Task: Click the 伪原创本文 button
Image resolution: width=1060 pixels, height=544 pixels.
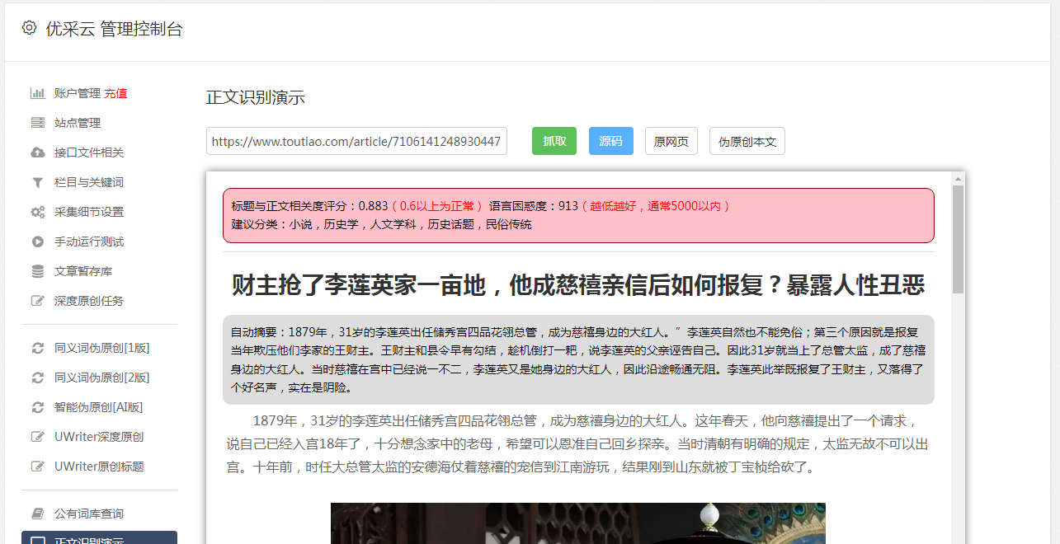Action: pyautogui.click(x=747, y=141)
